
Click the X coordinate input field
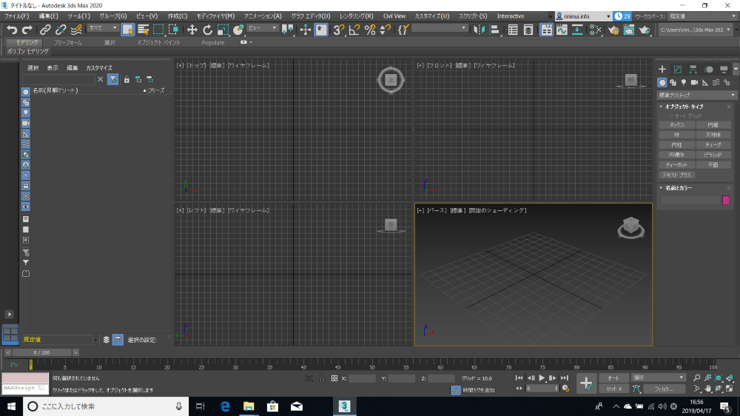(x=363, y=378)
